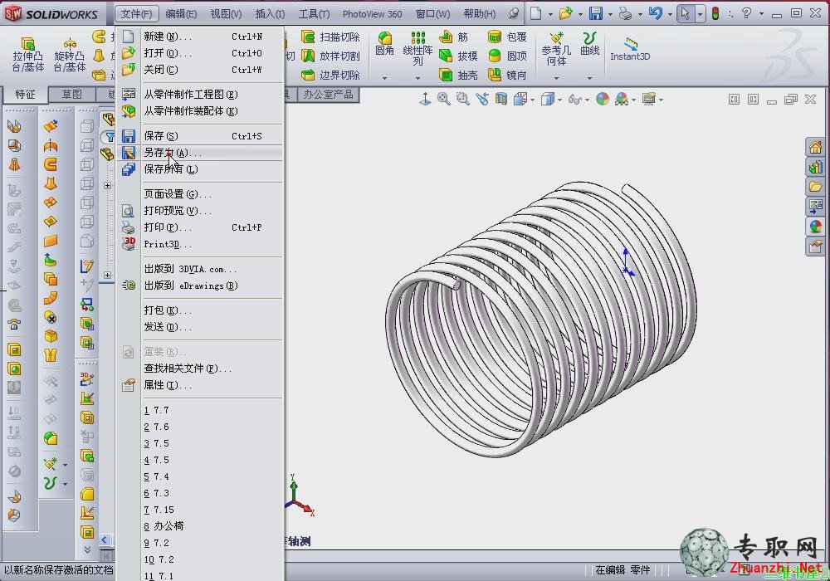Choose New (新建) in File menu
This screenshot has width=830, height=581.
tap(201, 37)
